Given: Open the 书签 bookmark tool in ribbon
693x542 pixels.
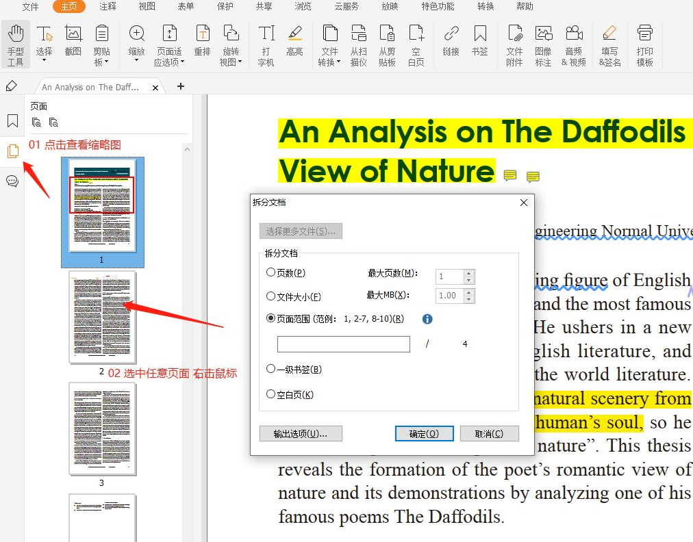Looking at the screenshot, I should tap(479, 40).
